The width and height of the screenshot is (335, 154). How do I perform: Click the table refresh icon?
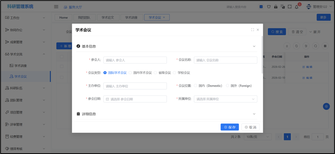click(x=296, y=46)
